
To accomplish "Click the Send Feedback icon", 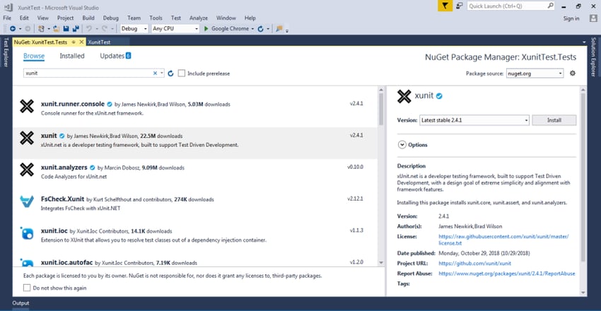I will click(459, 6).
